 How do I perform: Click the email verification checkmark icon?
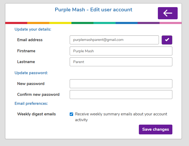(167, 40)
